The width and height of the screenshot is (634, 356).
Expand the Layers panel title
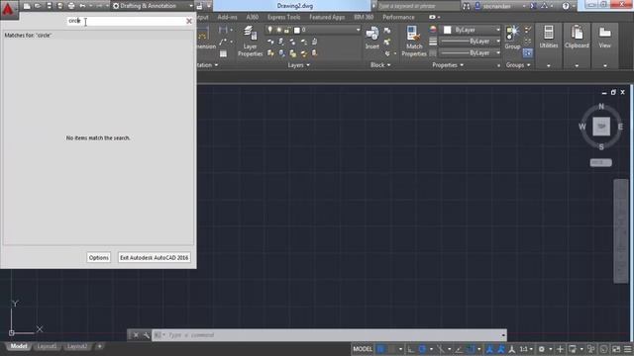tap(299, 65)
